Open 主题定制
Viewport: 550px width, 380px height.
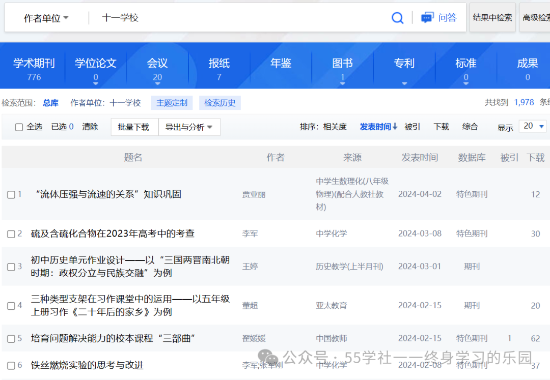tap(172, 103)
